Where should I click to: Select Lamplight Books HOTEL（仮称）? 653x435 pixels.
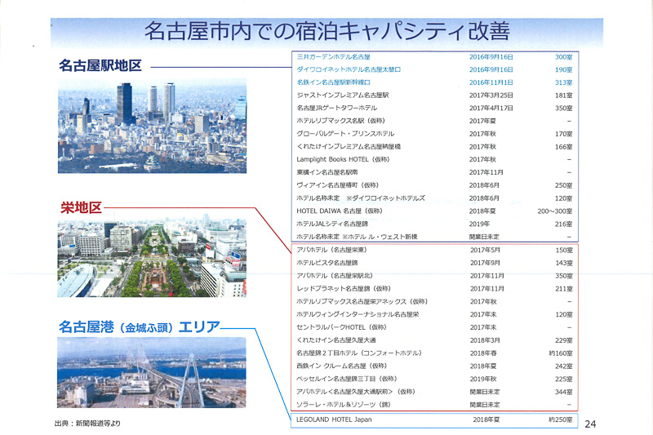pyautogui.click(x=343, y=159)
